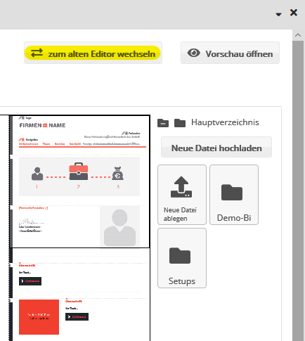The image size is (305, 341).
Task: Click the dark button under first Überschrift
Action: click(x=30, y=281)
